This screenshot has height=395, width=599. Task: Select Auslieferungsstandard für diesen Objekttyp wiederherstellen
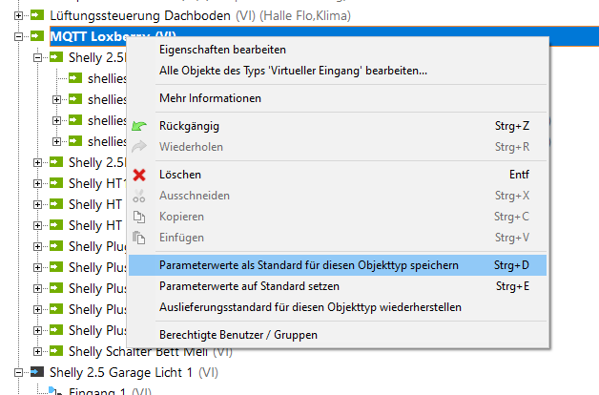[311, 307]
